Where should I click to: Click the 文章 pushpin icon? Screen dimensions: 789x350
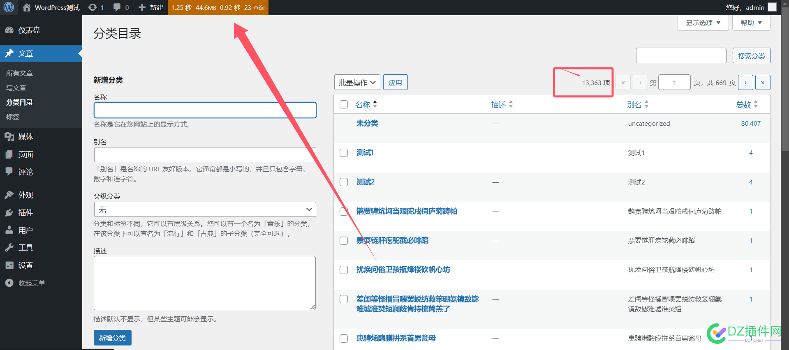pos(9,53)
